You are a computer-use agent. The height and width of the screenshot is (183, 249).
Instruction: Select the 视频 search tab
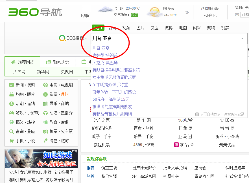pos(126,28)
